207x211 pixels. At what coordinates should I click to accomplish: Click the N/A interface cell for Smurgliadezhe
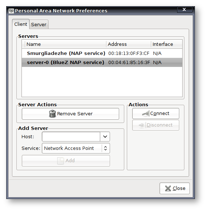tap(157, 53)
